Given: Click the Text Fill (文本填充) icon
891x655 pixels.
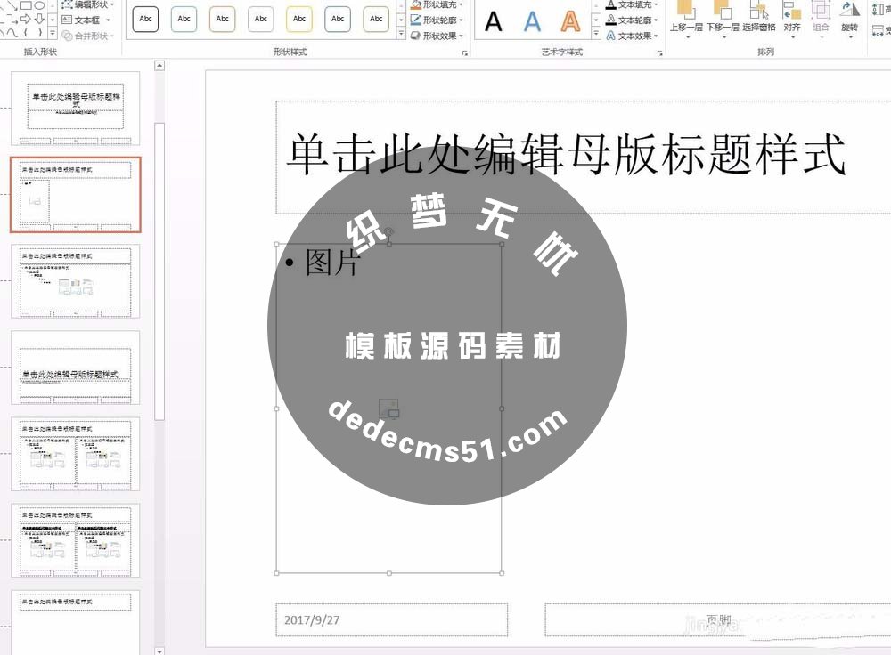Looking at the screenshot, I should pos(612,5).
